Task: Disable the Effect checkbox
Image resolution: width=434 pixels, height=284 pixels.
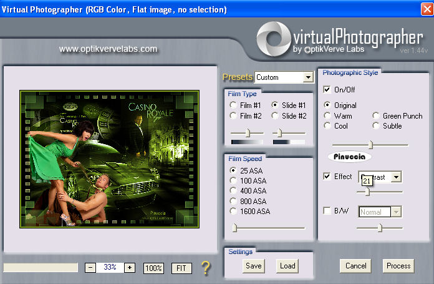Action: 327,176
